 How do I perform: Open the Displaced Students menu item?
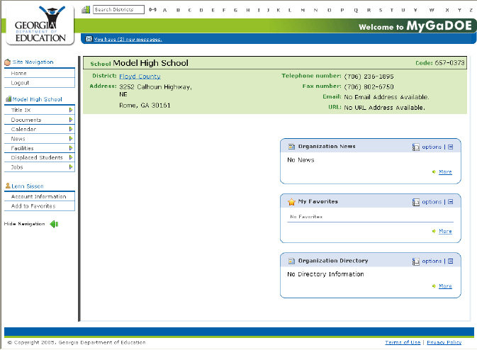(x=40, y=157)
